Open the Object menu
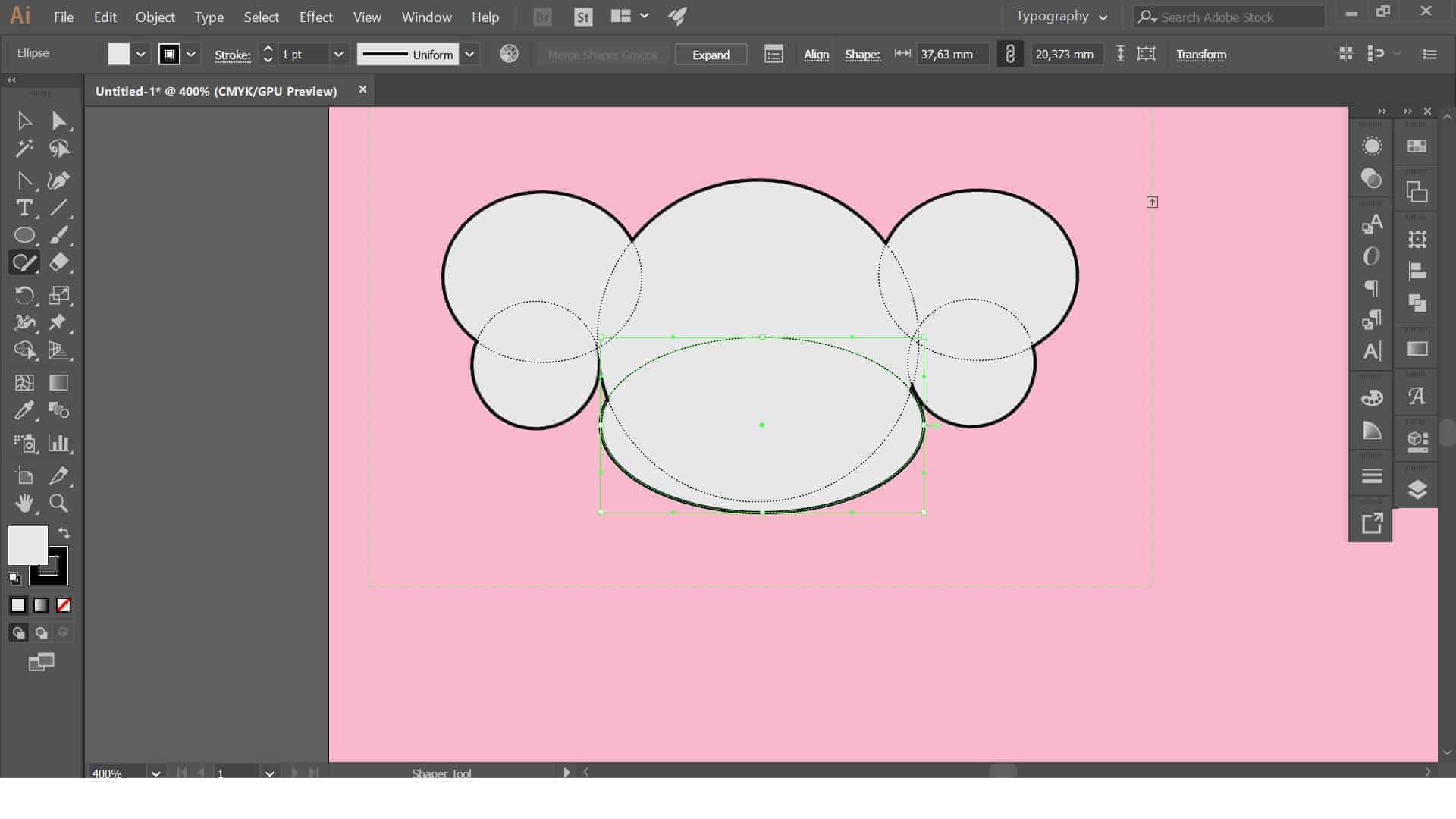This screenshot has width=1456, height=819. (x=155, y=17)
